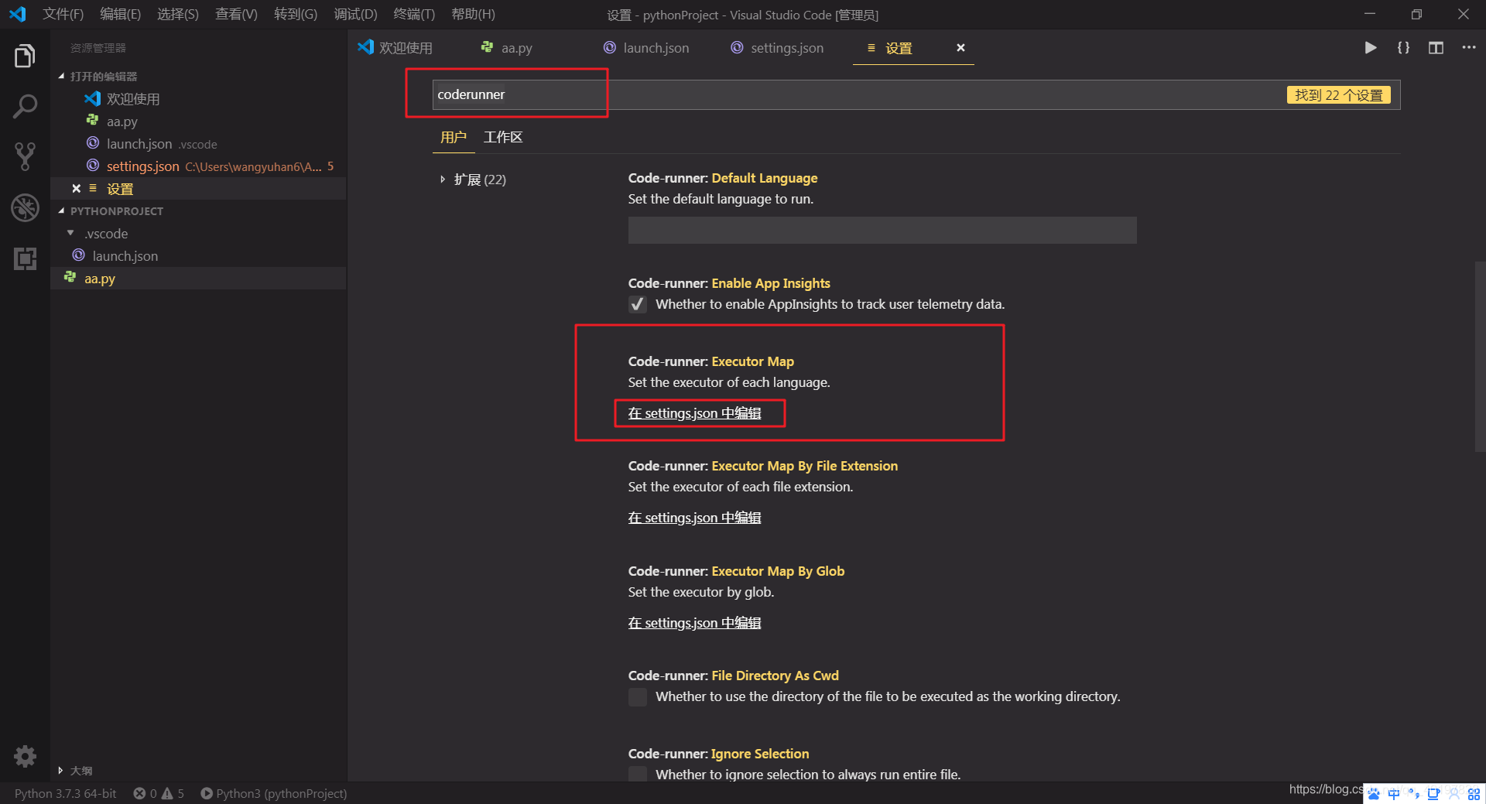Close the 设置 editor tab
Viewport: 1486px width, 804px height.
(960, 48)
